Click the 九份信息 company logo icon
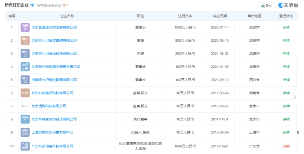Screen dimensions: 304x154 [x=25, y=146]
